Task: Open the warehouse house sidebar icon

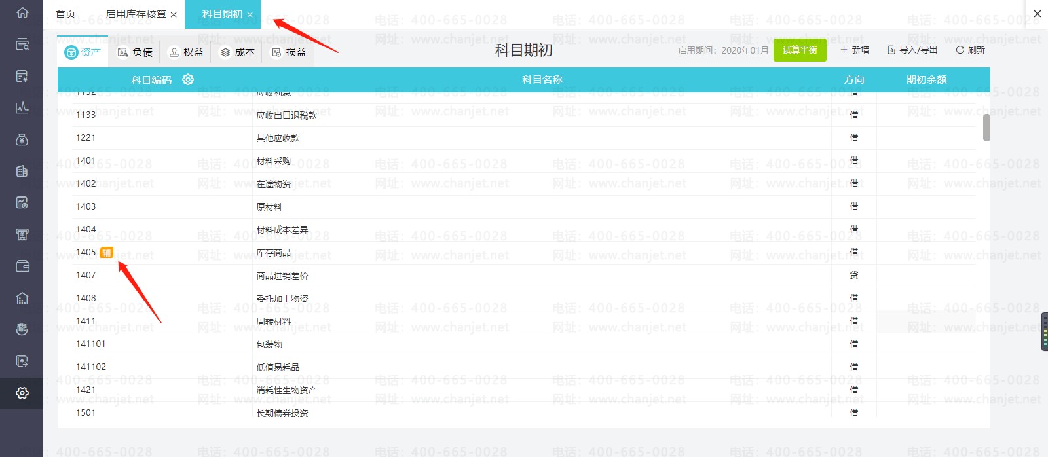Action: coord(22,298)
